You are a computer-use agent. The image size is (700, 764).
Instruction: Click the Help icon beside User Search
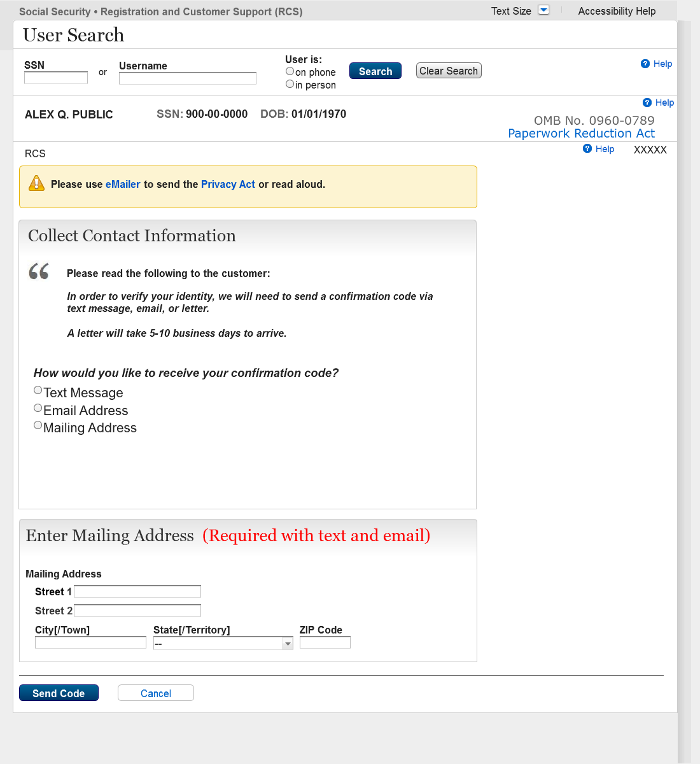coord(645,64)
